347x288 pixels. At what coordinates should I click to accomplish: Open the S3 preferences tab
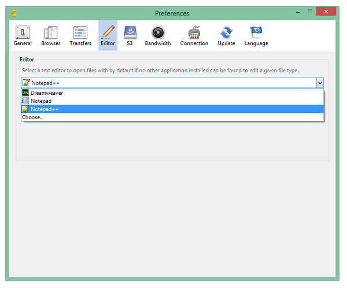[130, 35]
